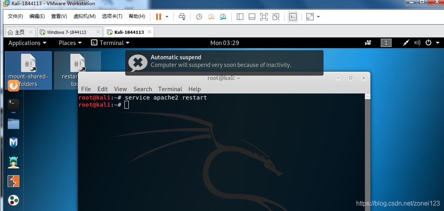This screenshot has height=211, width=444.
Task: Click the Automatic suspend notification
Action: [224, 63]
